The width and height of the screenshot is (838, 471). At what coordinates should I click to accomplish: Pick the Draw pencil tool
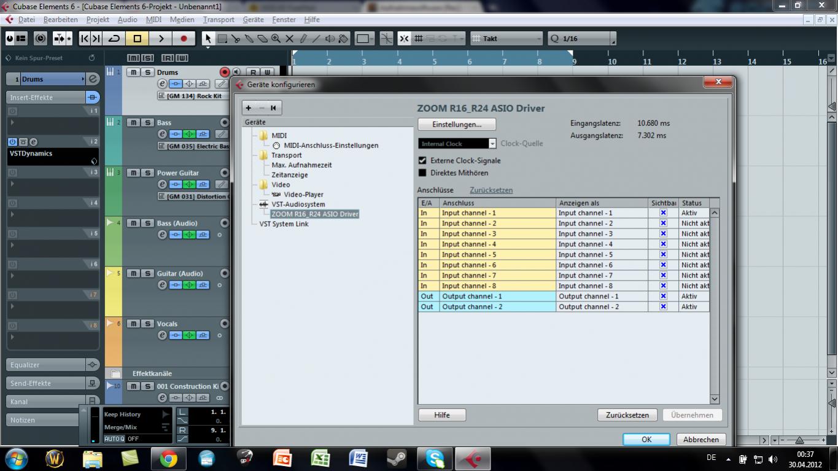pos(303,39)
